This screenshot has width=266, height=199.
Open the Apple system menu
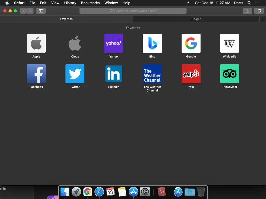coord(7,3)
